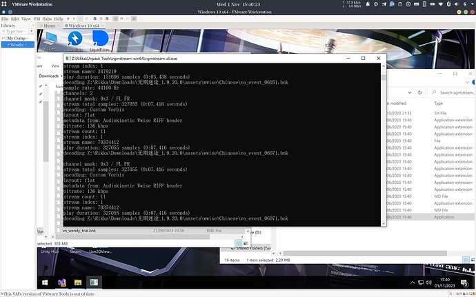Click the network icon in Windows tray
The image size is (476, 297).
[420, 283]
